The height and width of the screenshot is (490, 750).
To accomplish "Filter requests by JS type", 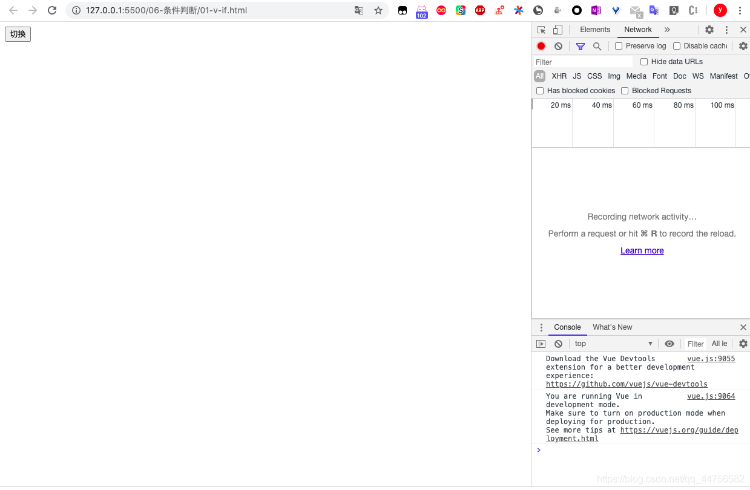I will click(x=577, y=76).
